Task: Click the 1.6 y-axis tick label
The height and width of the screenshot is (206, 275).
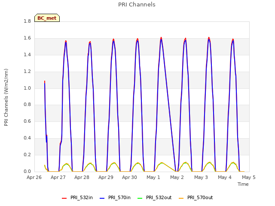Action: coord(27,38)
